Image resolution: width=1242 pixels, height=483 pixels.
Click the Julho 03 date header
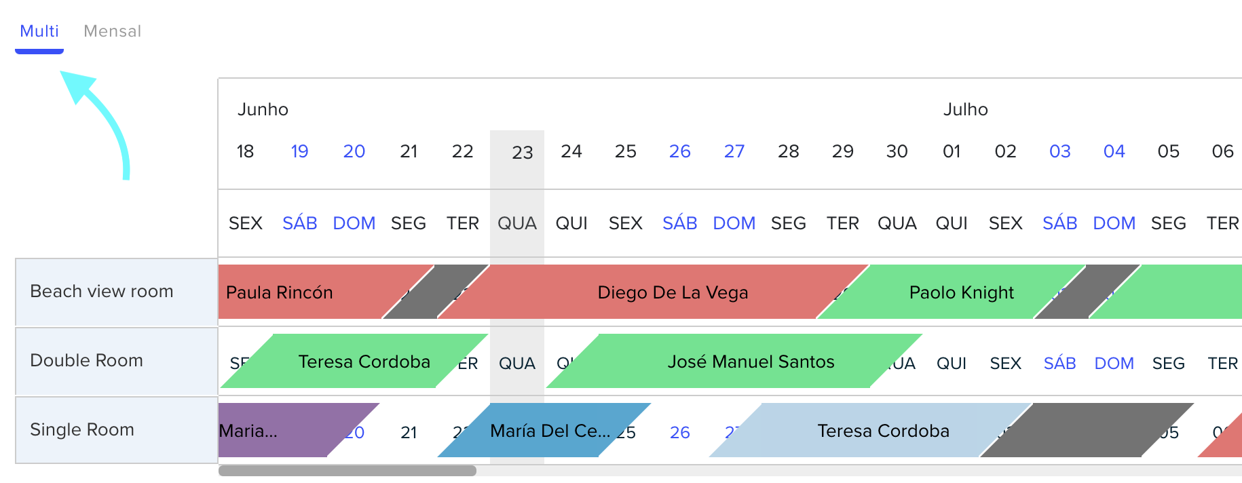click(1059, 151)
